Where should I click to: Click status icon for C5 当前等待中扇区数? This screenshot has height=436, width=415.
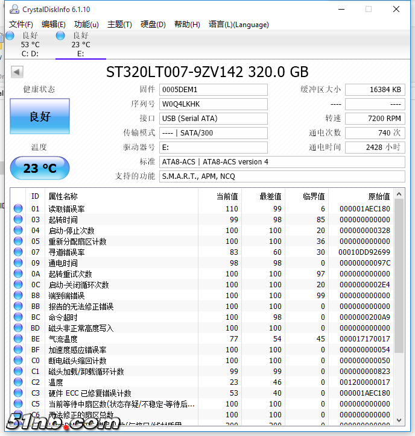[x=18, y=403]
